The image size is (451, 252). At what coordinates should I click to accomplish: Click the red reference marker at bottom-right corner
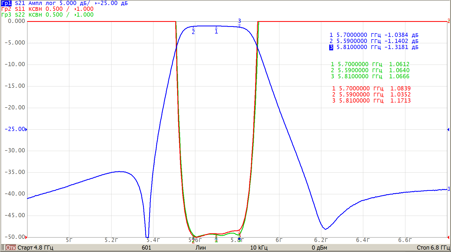click(448, 237)
